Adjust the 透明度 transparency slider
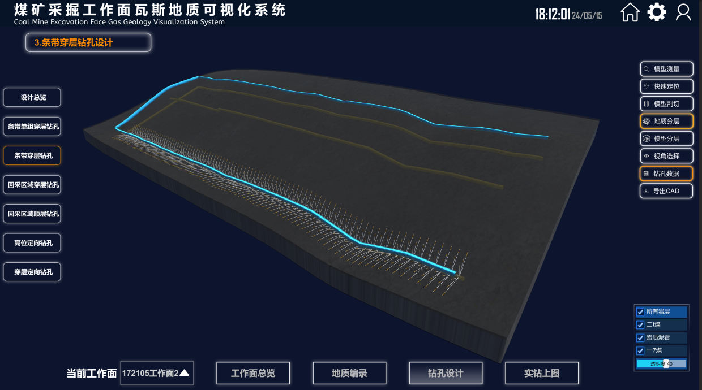The width and height of the screenshot is (702, 390). click(661, 364)
